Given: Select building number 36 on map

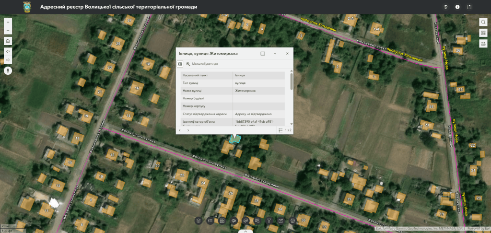Looking at the screenshot, I should click(x=303, y=220).
